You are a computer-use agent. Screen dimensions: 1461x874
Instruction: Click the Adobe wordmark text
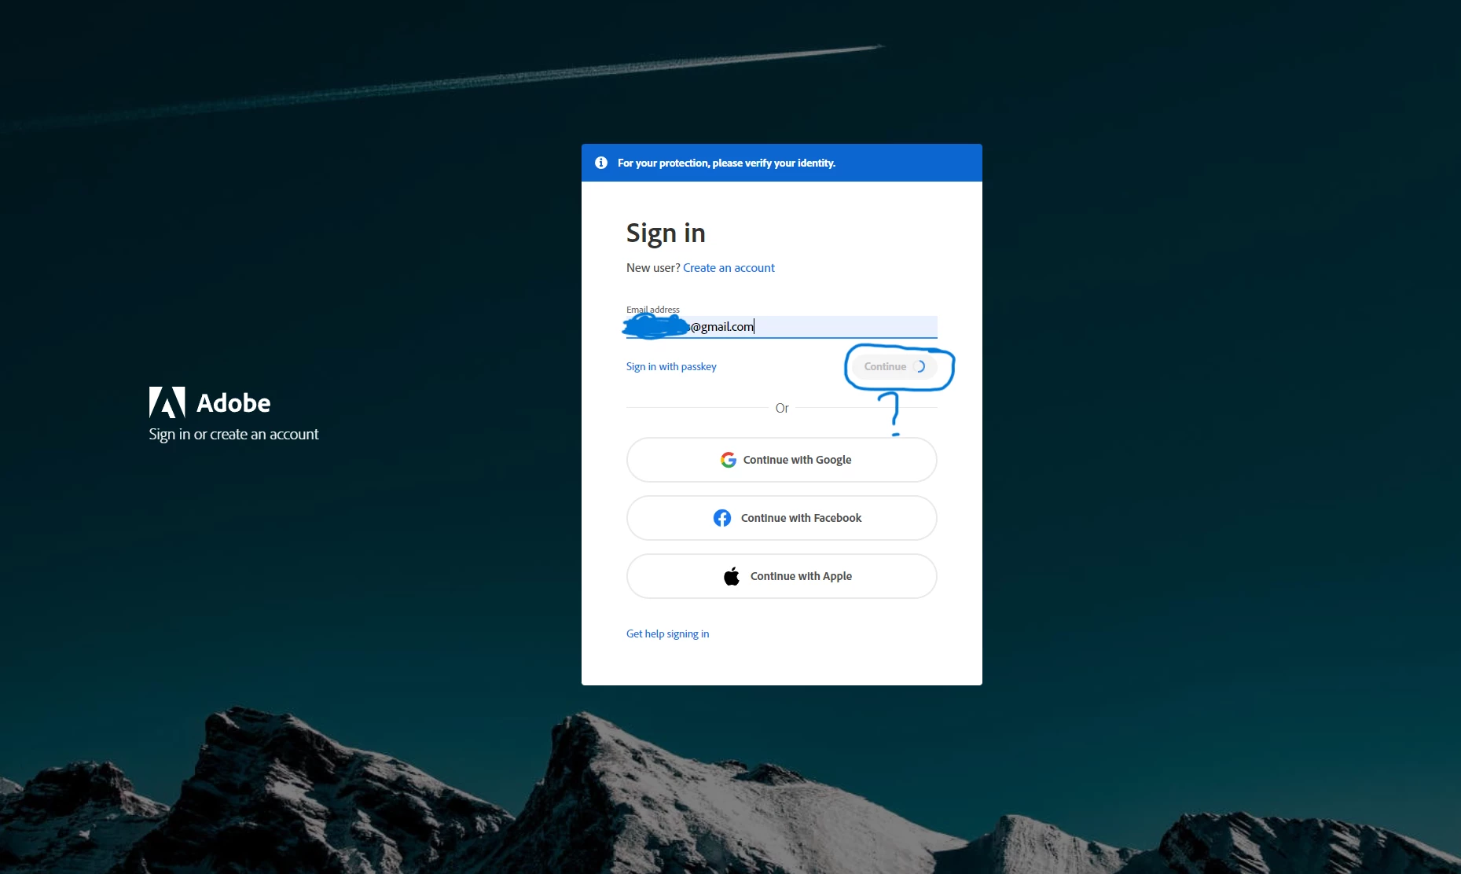tap(233, 403)
